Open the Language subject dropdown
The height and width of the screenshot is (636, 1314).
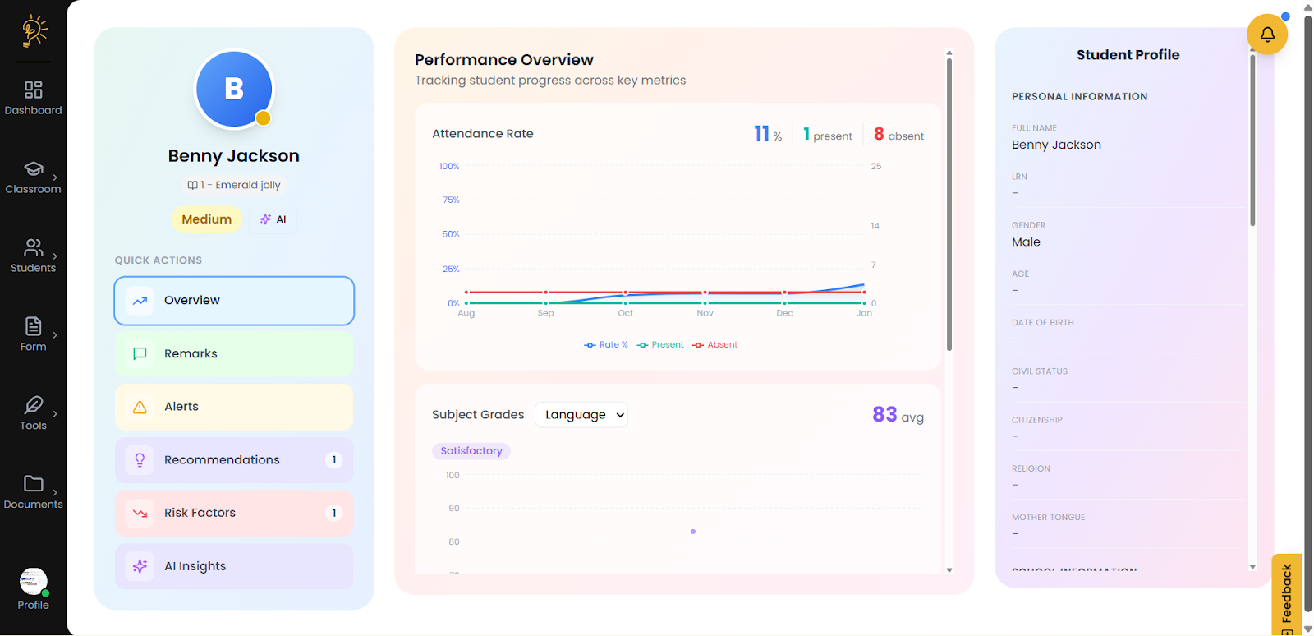pyautogui.click(x=581, y=415)
